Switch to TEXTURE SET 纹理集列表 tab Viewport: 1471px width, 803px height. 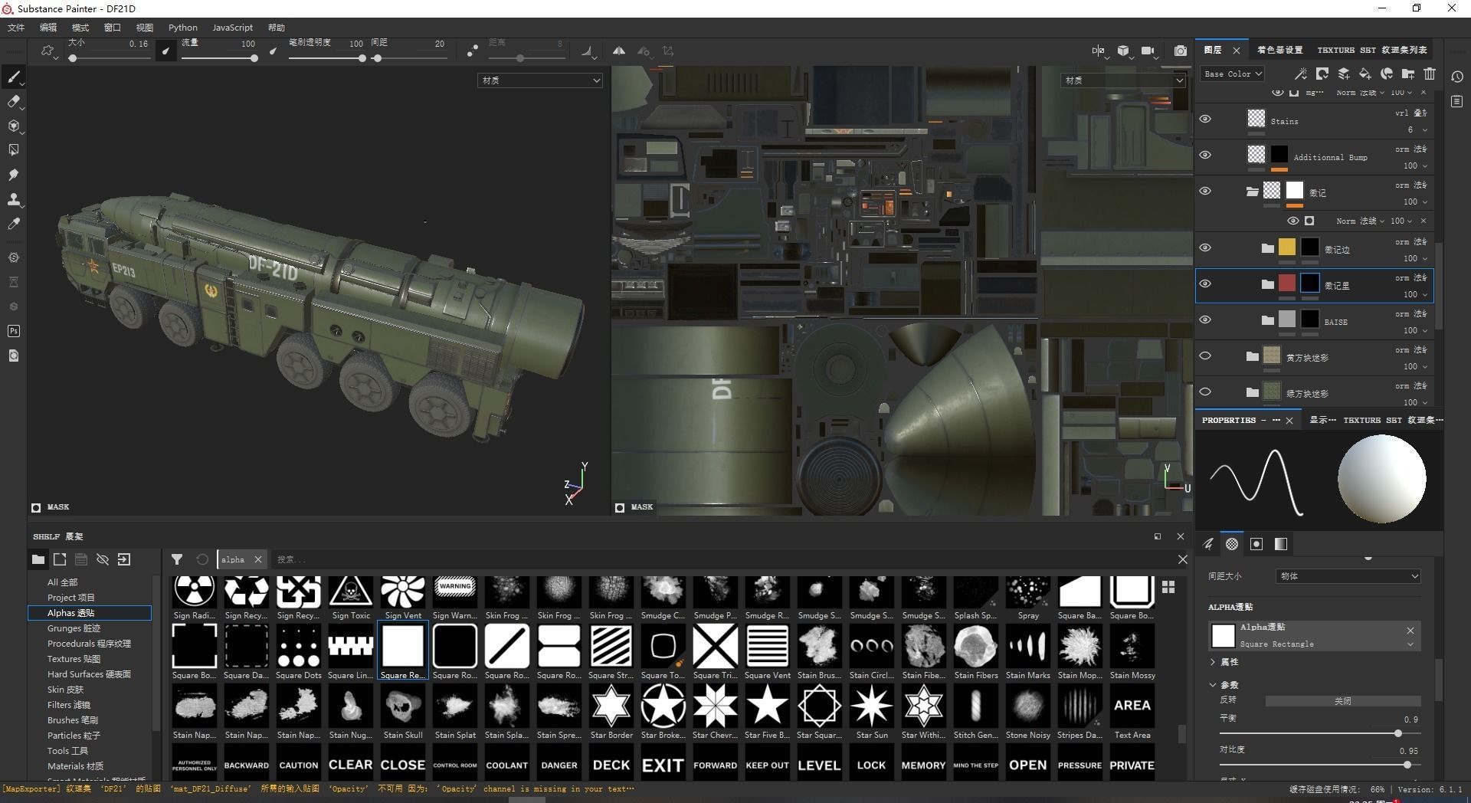(x=1371, y=50)
